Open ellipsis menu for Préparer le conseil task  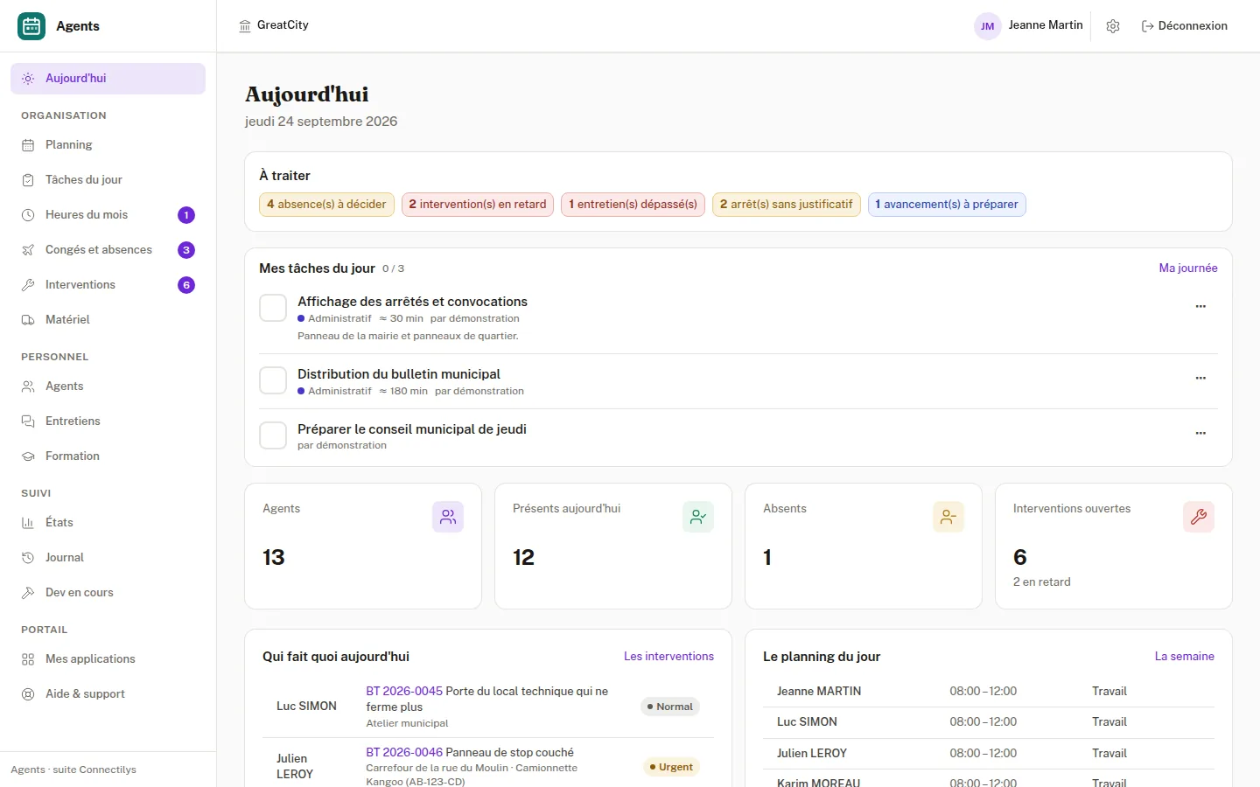(x=1200, y=433)
